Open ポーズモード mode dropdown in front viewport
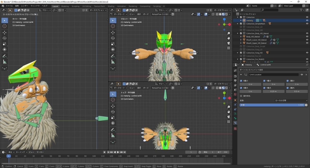This screenshot has height=168, width=310. tap(119, 14)
